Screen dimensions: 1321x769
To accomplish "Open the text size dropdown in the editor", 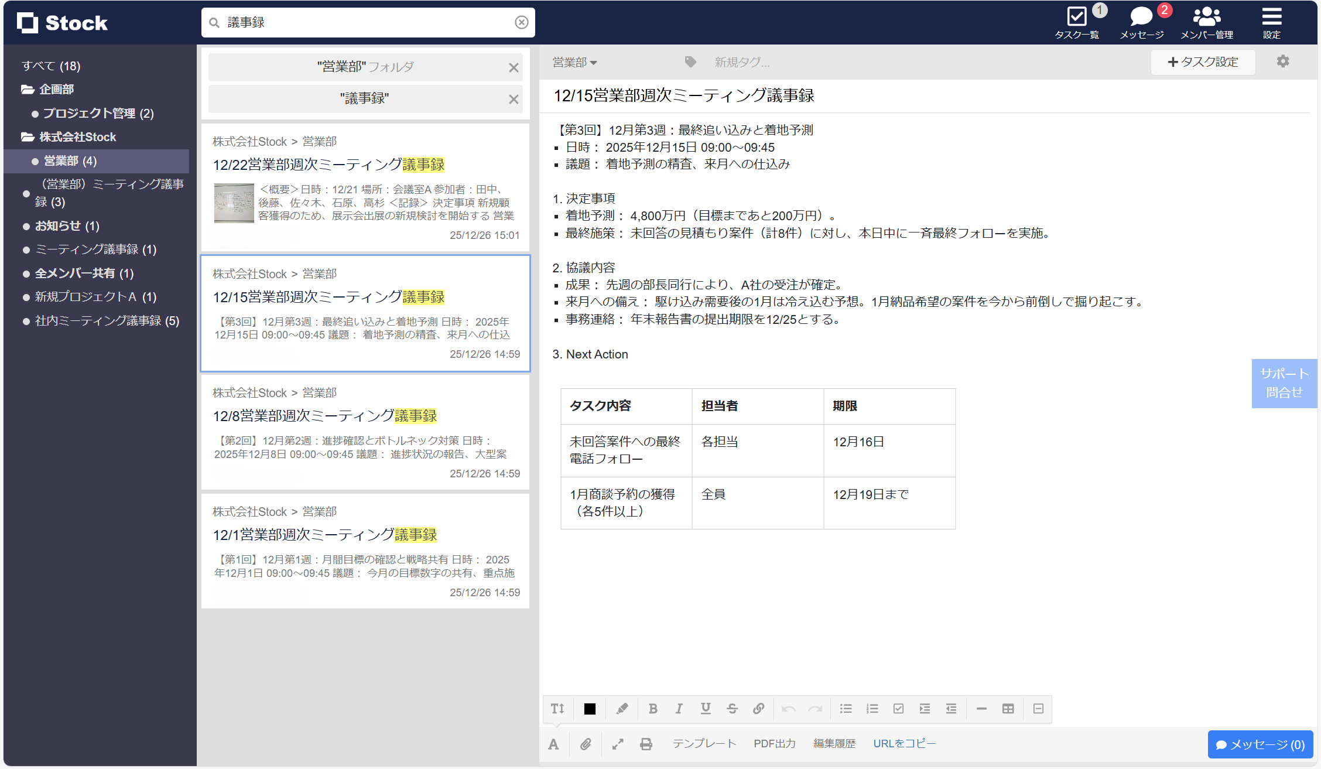I will tap(557, 709).
